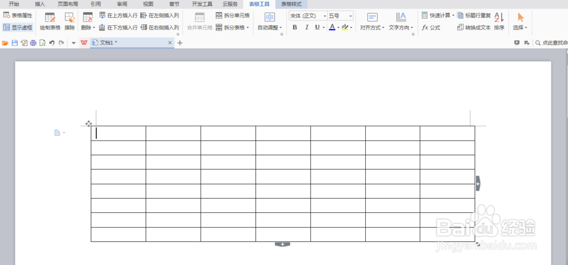Switch to the 页面布局 tab

click(68, 5)
